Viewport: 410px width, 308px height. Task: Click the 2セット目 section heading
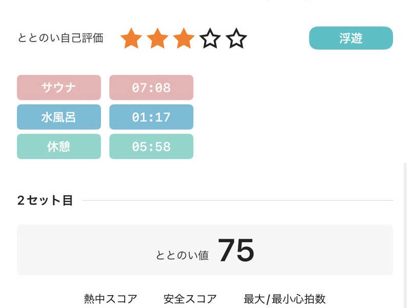point(45,200)
